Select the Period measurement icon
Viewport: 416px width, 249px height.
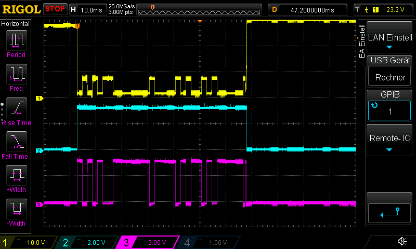pos(17,40)
